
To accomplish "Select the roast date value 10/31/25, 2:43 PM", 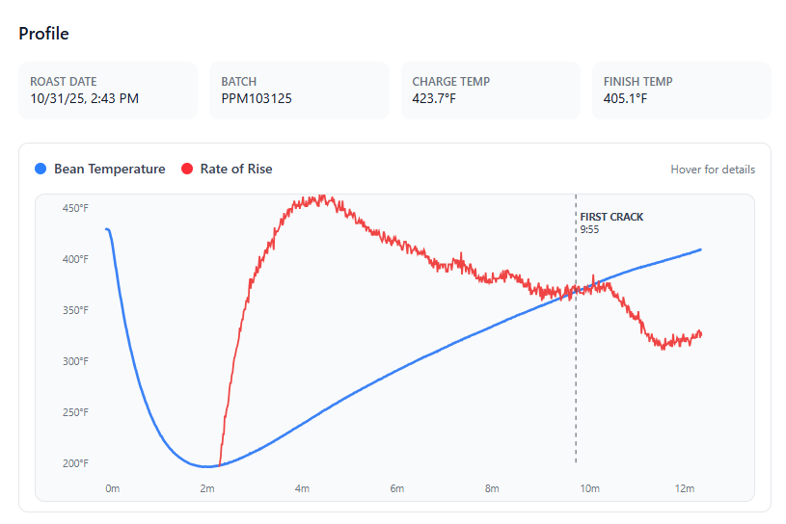I will click(84, 98).
